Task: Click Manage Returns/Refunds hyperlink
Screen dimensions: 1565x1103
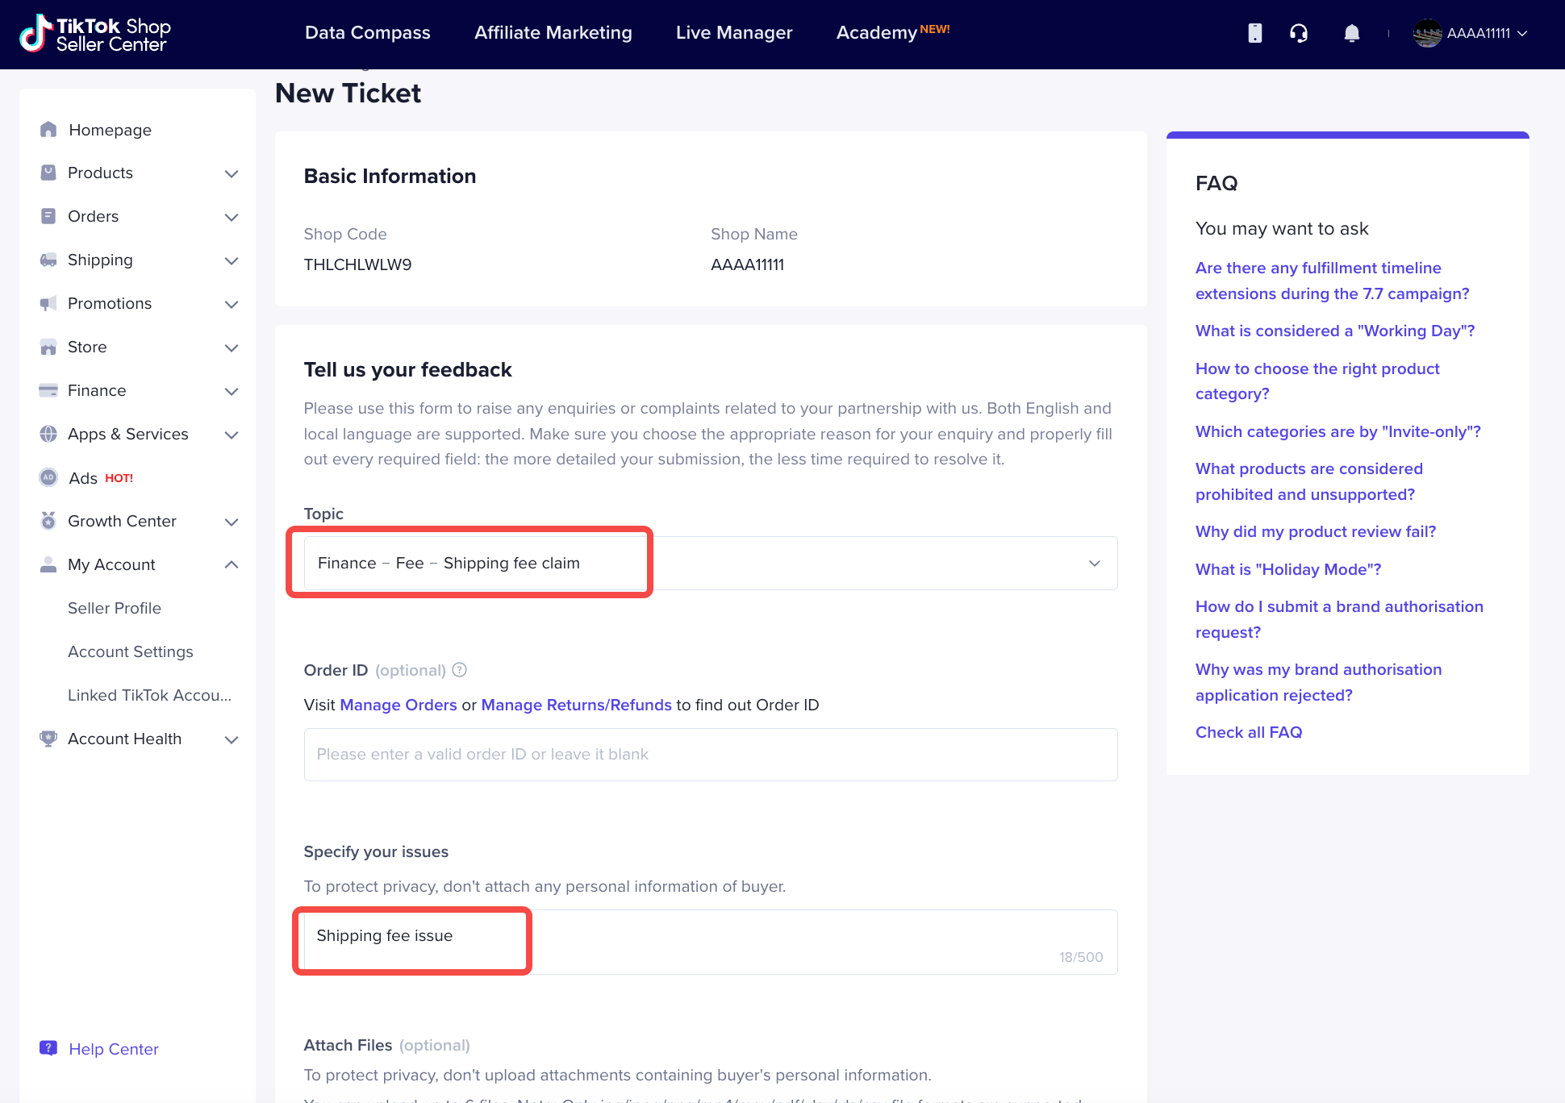Action: 575,705
